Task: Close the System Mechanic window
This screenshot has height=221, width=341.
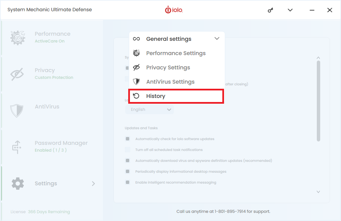Action: coord(330,10)
